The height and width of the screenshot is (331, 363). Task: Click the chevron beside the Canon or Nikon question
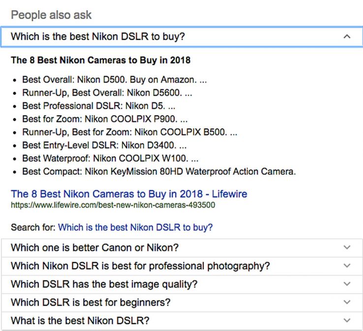pyautogui.click(x=347, y=248)
